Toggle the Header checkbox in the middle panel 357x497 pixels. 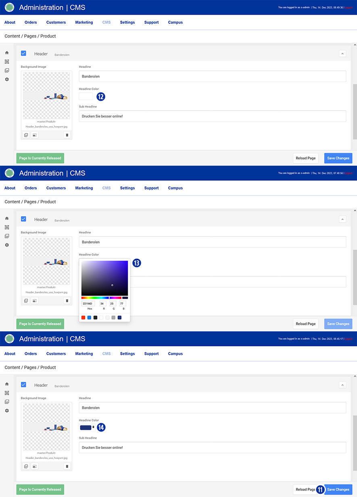[23, 219]
